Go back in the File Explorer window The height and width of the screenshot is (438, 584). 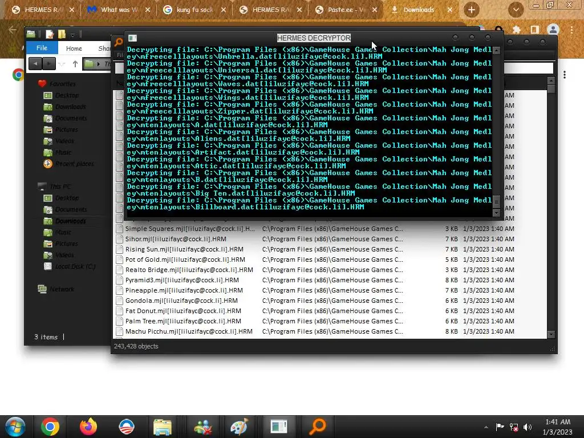[35, 64]
